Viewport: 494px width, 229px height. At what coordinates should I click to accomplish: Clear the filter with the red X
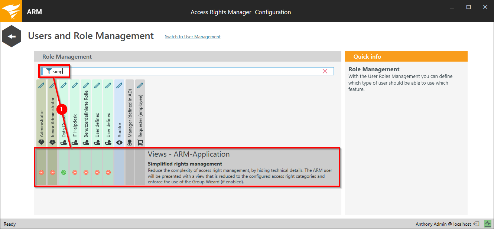tap(325, 71)
